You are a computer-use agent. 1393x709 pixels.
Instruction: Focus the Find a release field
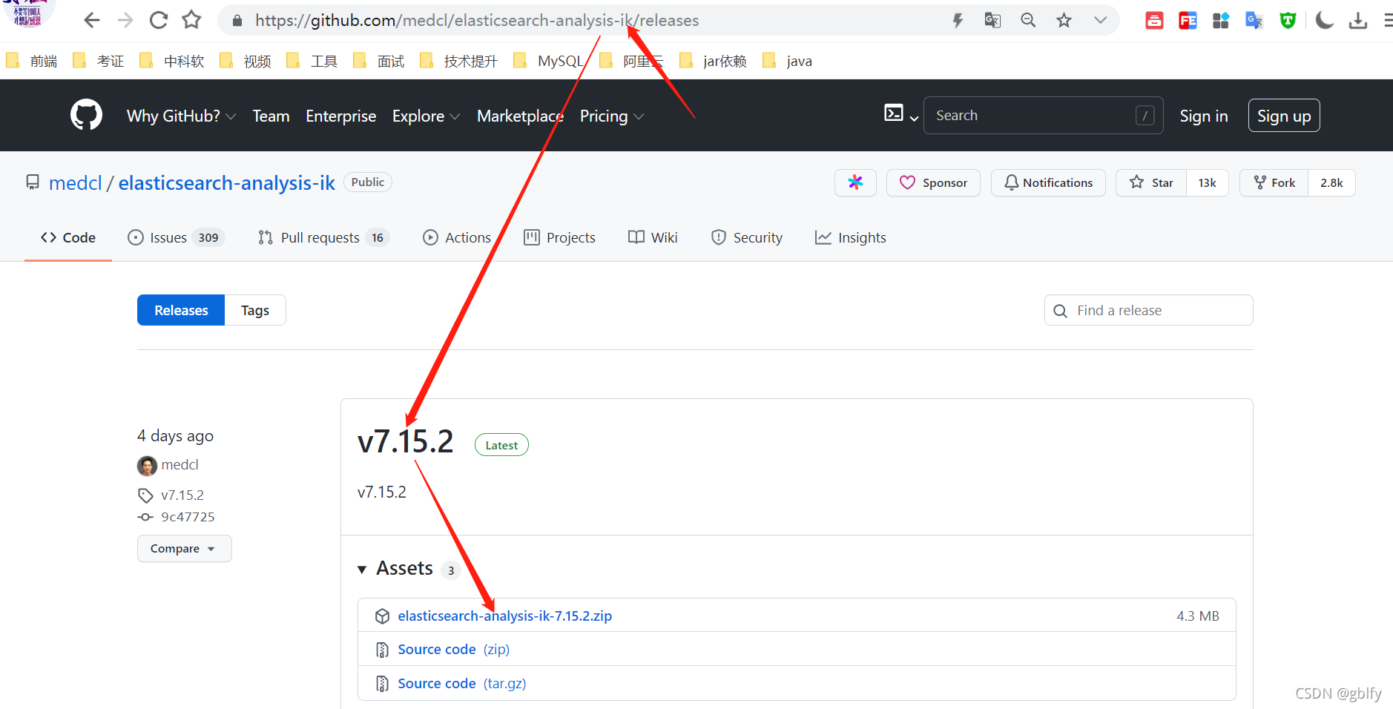point(1148,310)
